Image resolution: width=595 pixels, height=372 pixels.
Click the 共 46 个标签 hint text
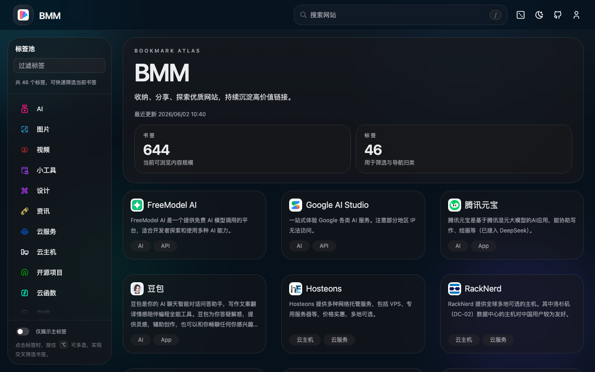56,82
